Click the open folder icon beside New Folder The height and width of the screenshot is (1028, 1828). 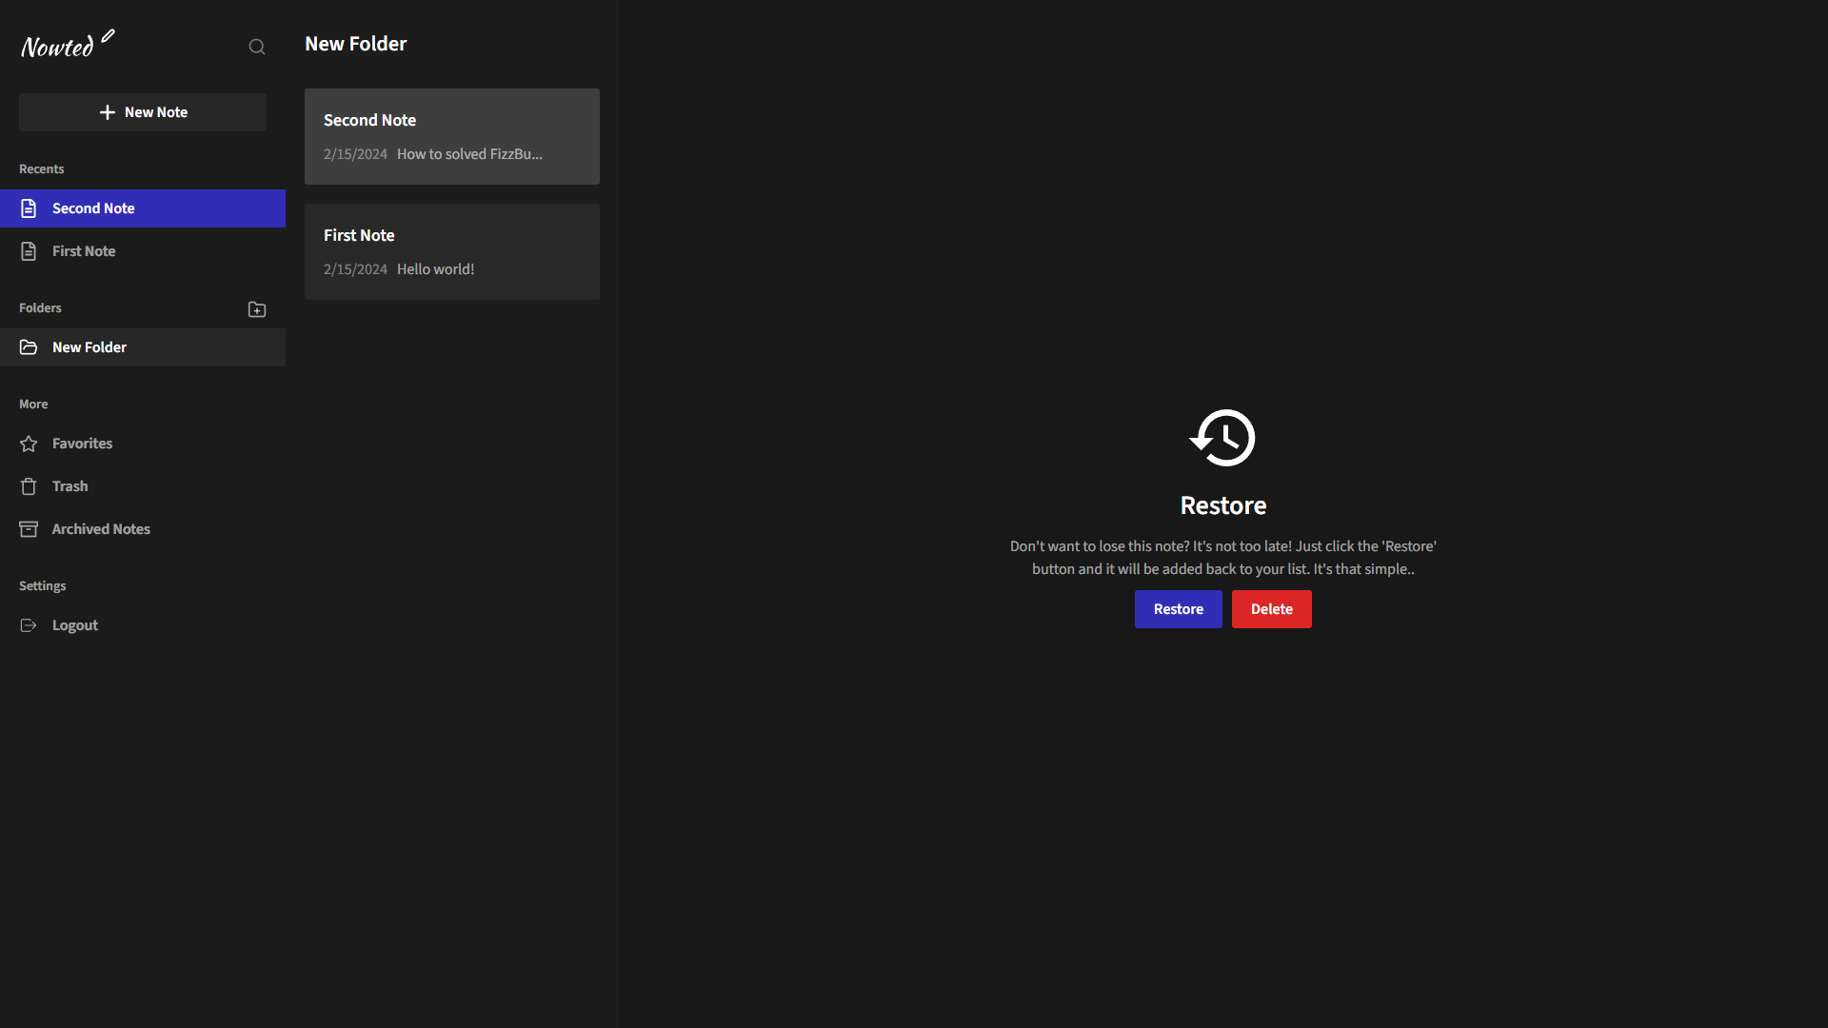[29, 347]
